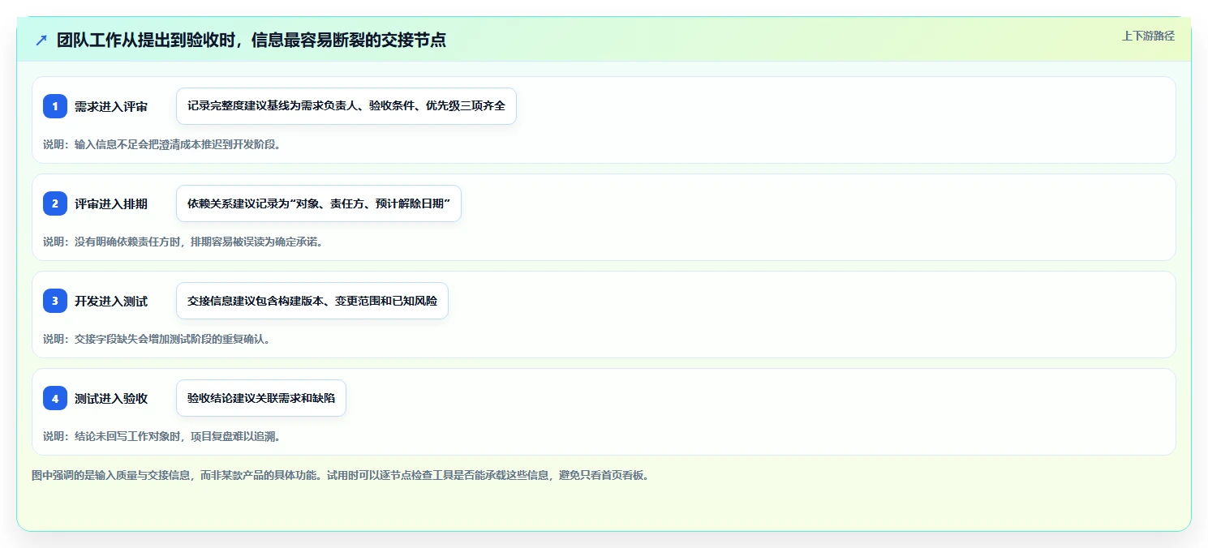Click the 交接信息建议包含构建版本 chip
Screen dimensions: 1208x548
[x=312, y=301]
